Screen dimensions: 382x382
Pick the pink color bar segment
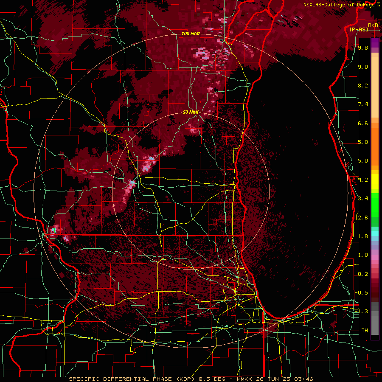[x=375, y=257]
